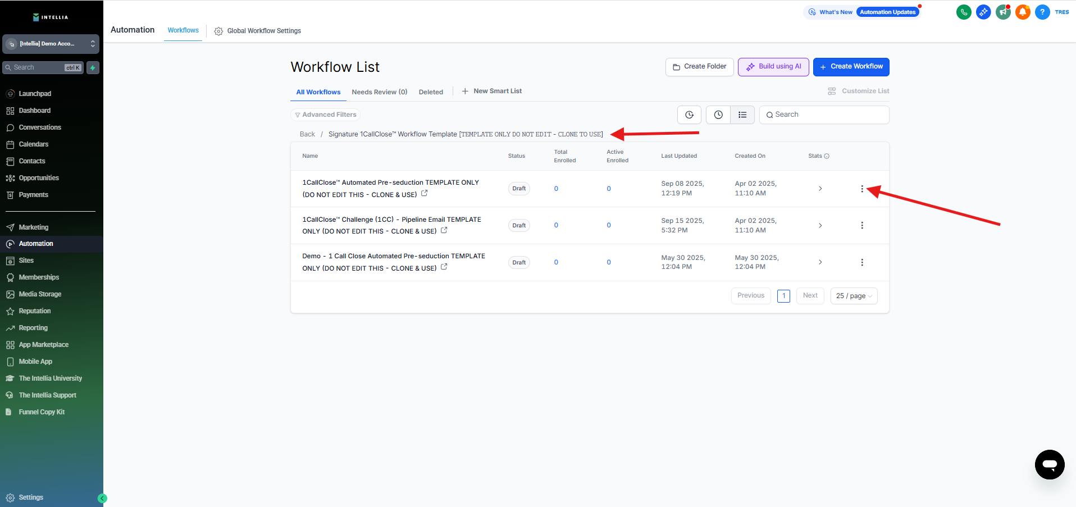This screenshot has height=507, width=1076.
Task: Open the Automation Updates pill
Action: click(x=888, y=12)
